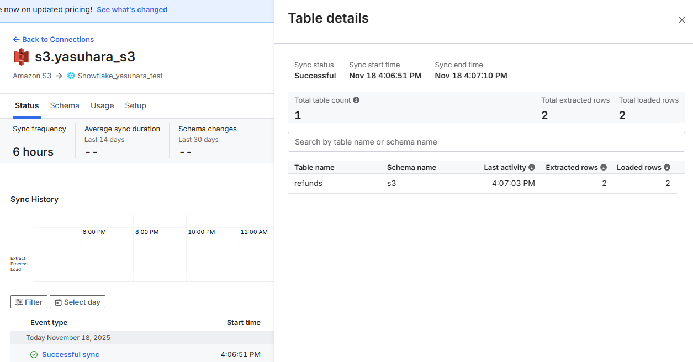Click the Amazon S3 connector icon
The image size is (693, 362).
pos(21,57)
